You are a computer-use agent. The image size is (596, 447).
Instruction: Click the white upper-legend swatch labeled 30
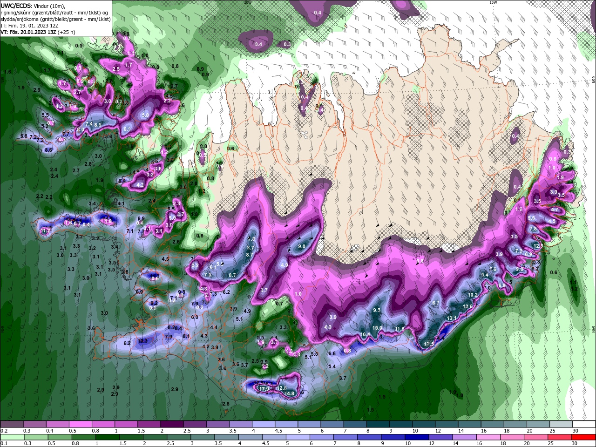pos(584,424)
